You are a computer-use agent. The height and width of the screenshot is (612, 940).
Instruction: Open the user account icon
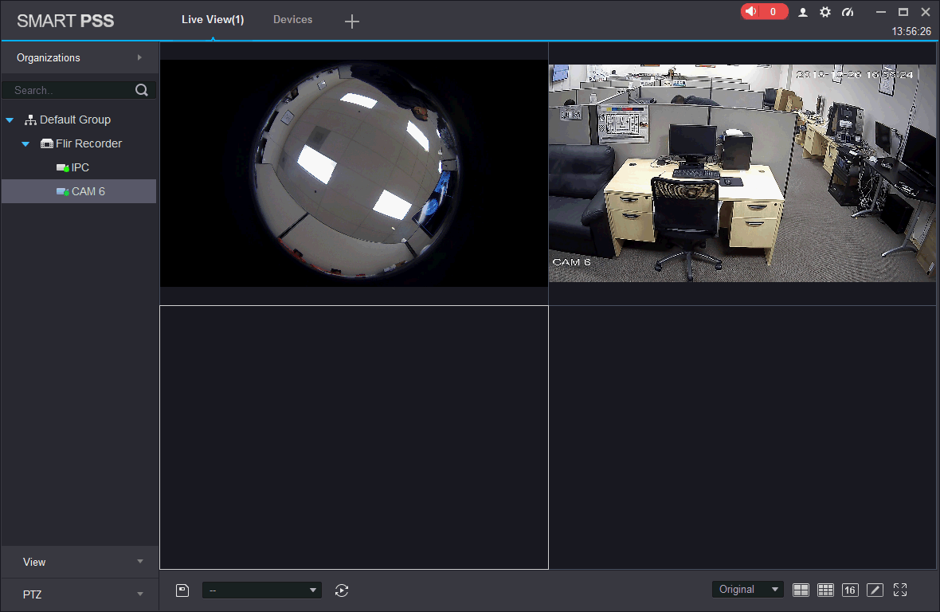point(803,12)
